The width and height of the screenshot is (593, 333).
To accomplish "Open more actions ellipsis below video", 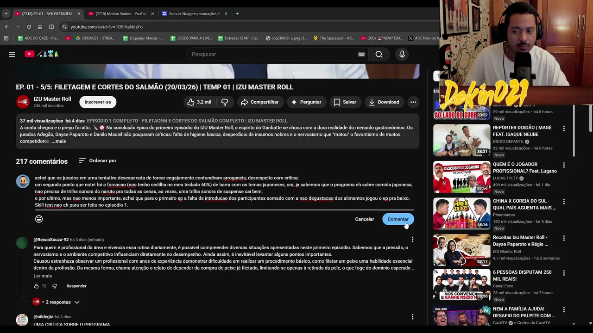I will (x=413, y=102).
